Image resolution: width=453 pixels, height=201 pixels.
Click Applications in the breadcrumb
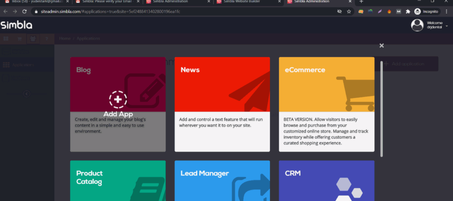click(88, 39)
